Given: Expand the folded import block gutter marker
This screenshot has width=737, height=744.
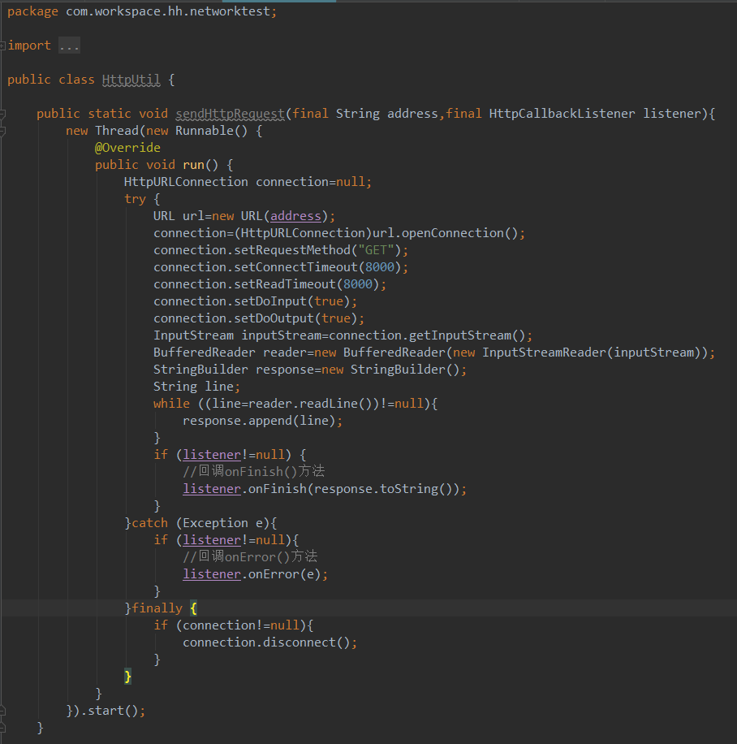Looking at the screenshot, I should (x=2, y=45).
